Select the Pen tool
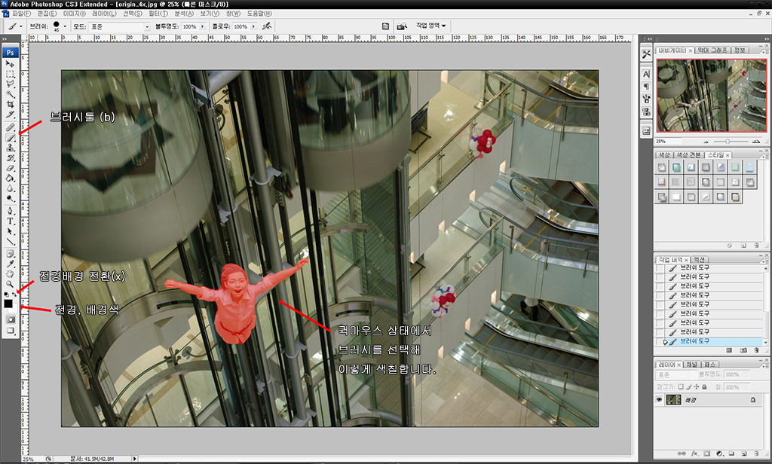The height and width of the screenshot is (464, 772). click(x=10, y=211)
